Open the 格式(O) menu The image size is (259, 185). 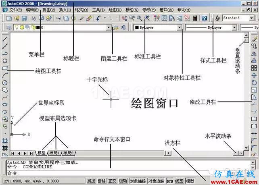coord(81,10)
